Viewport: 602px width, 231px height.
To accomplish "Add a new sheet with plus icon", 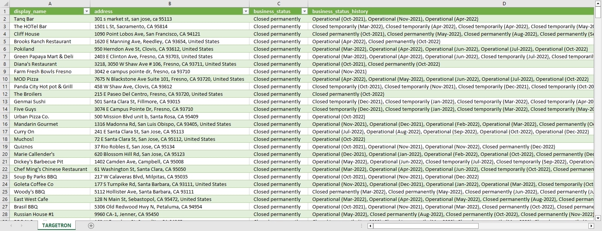I will pyautogui.click(x=91, y=226).
